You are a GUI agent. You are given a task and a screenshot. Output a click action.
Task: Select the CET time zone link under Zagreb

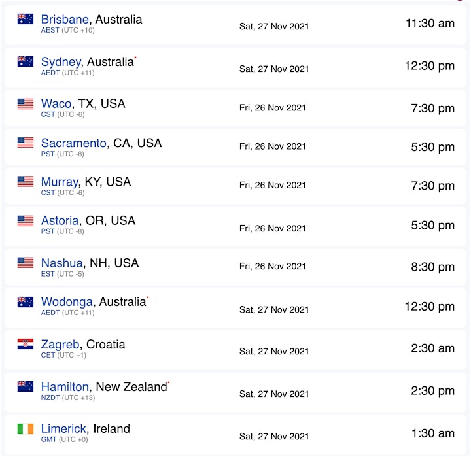click(48, 355)
